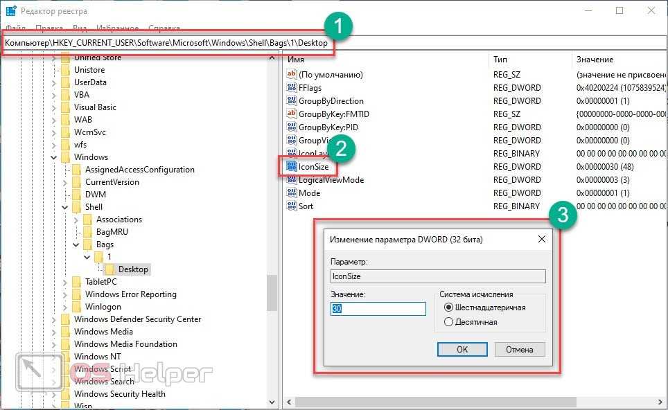Click the Winlogon folder icon

[x=77, y=307]
